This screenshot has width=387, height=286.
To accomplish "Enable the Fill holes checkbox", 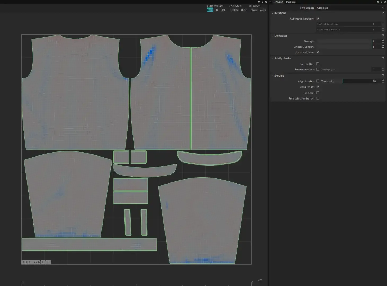I will [318, 93].
